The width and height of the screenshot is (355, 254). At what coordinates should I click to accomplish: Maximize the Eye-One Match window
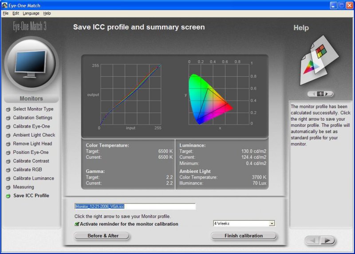(341, 5)
